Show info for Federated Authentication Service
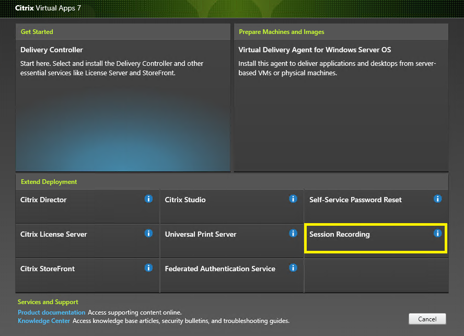The image size is (464, 336). coord(293,268)
